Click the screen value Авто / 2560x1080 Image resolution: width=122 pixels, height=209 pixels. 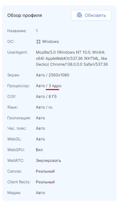52,75
